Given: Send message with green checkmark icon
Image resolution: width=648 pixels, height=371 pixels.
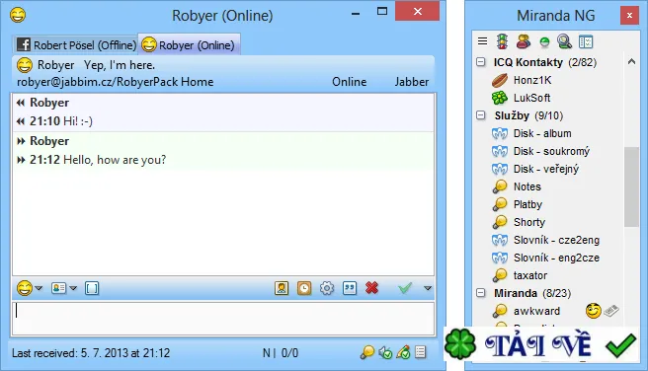Looking at the screenshot, I should click(x=405, y=288).
